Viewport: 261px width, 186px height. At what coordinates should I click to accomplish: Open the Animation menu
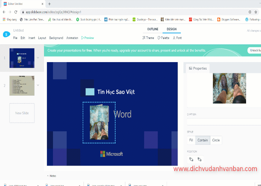pos(72,38)
